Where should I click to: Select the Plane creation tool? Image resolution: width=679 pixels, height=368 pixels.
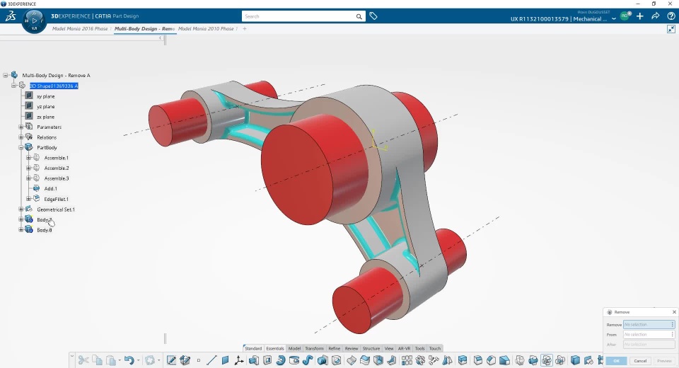225,360
